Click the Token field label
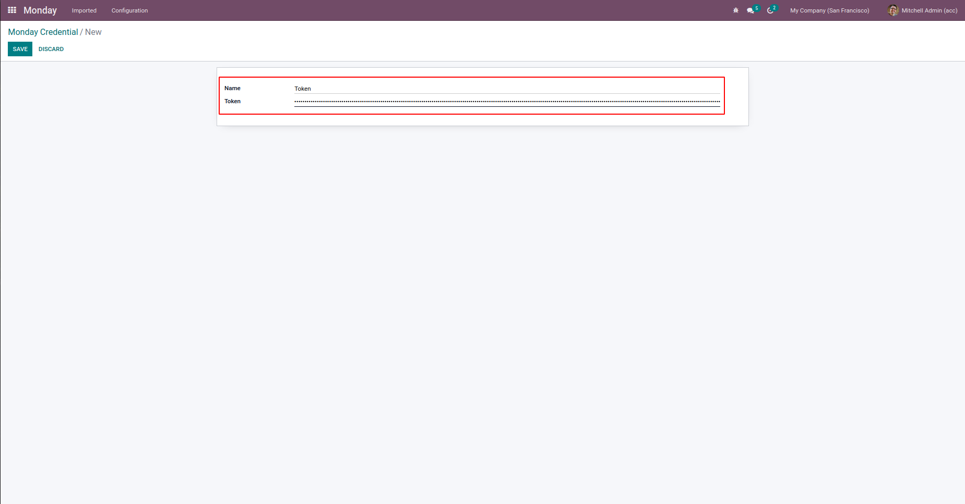The height and width of the screenshot is (504, 965). pyautogui.click(x=232, y=101)
